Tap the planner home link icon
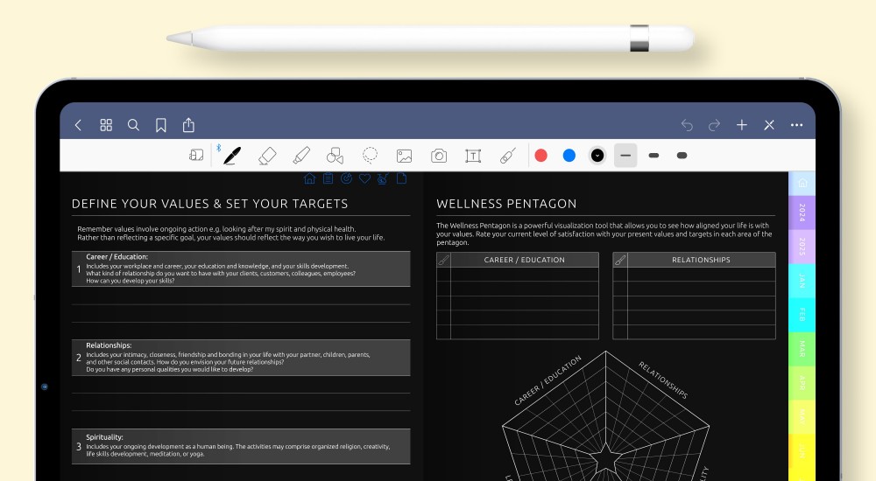 [x=309, y=178]
